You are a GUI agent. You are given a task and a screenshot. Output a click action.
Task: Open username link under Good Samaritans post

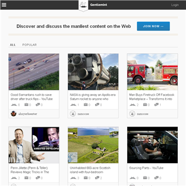click(28, 114)
